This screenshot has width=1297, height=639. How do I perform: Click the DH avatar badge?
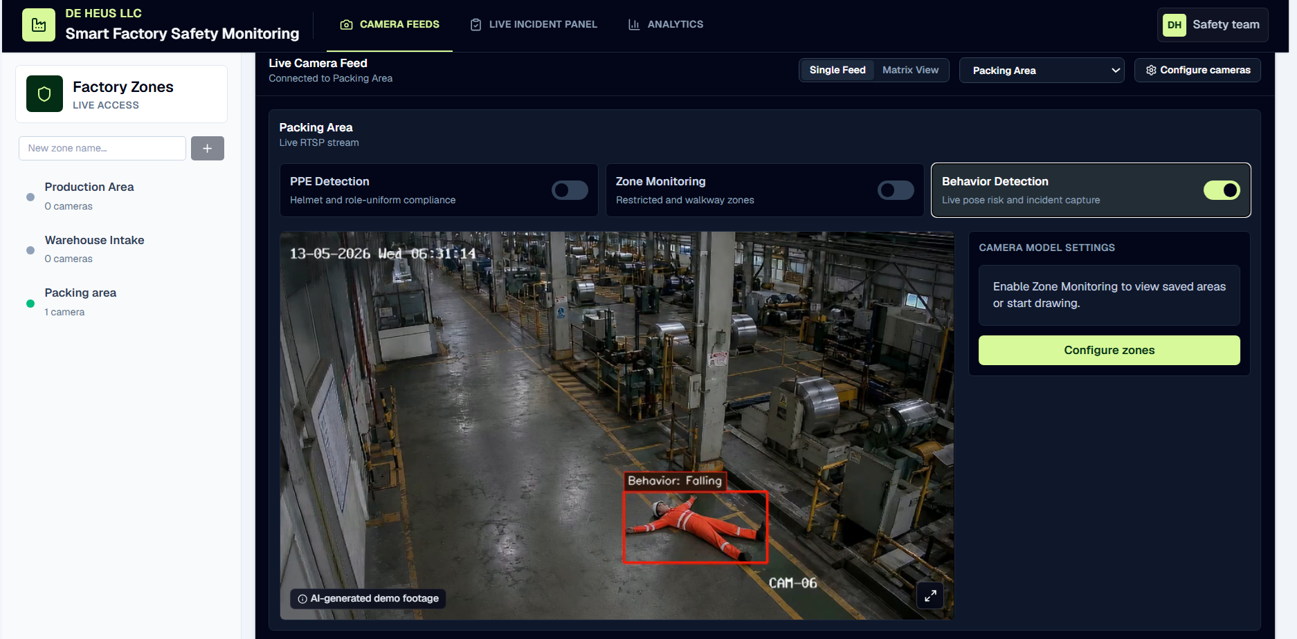point(1174,25)
